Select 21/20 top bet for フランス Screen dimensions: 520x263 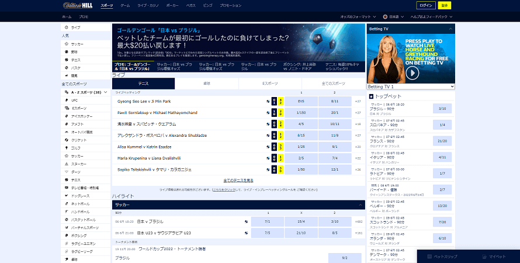tap(442, 141)
